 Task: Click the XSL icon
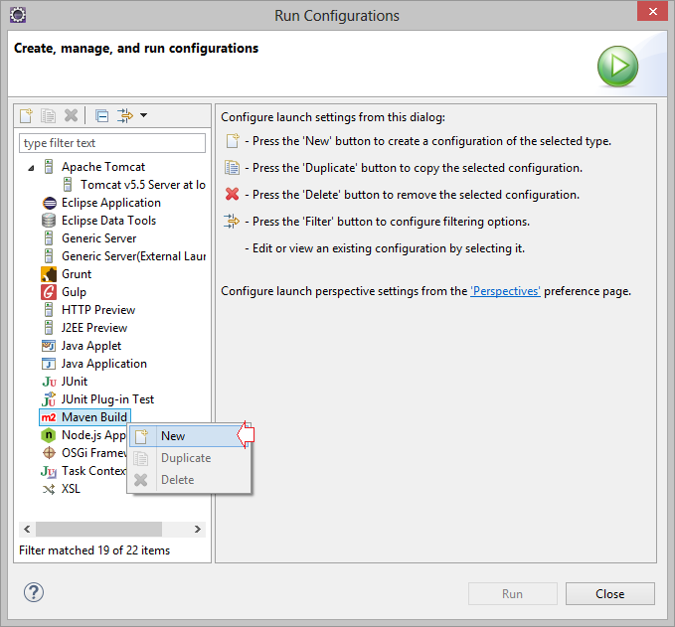pos(49,489)
